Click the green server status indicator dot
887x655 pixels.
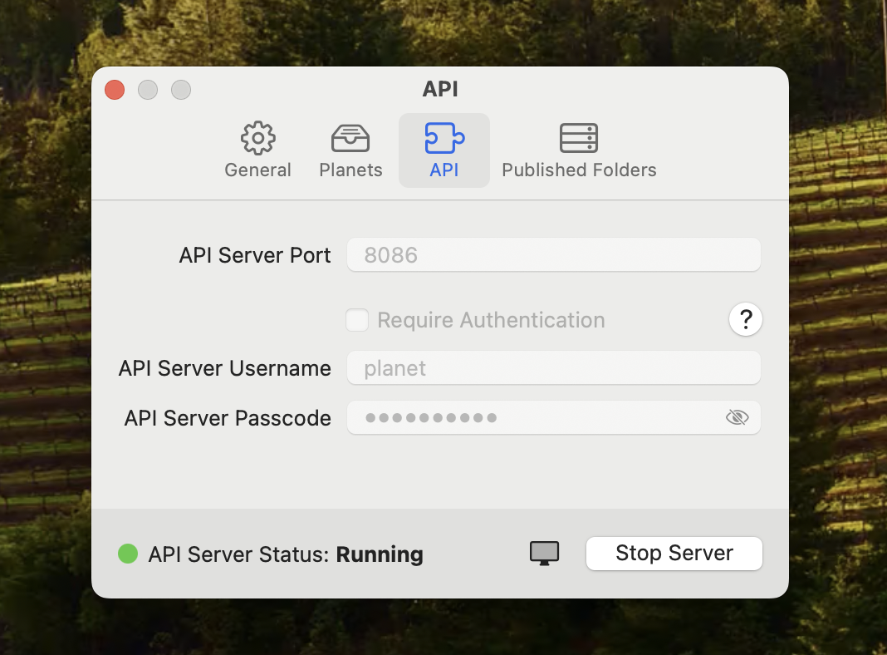point(127,554)
